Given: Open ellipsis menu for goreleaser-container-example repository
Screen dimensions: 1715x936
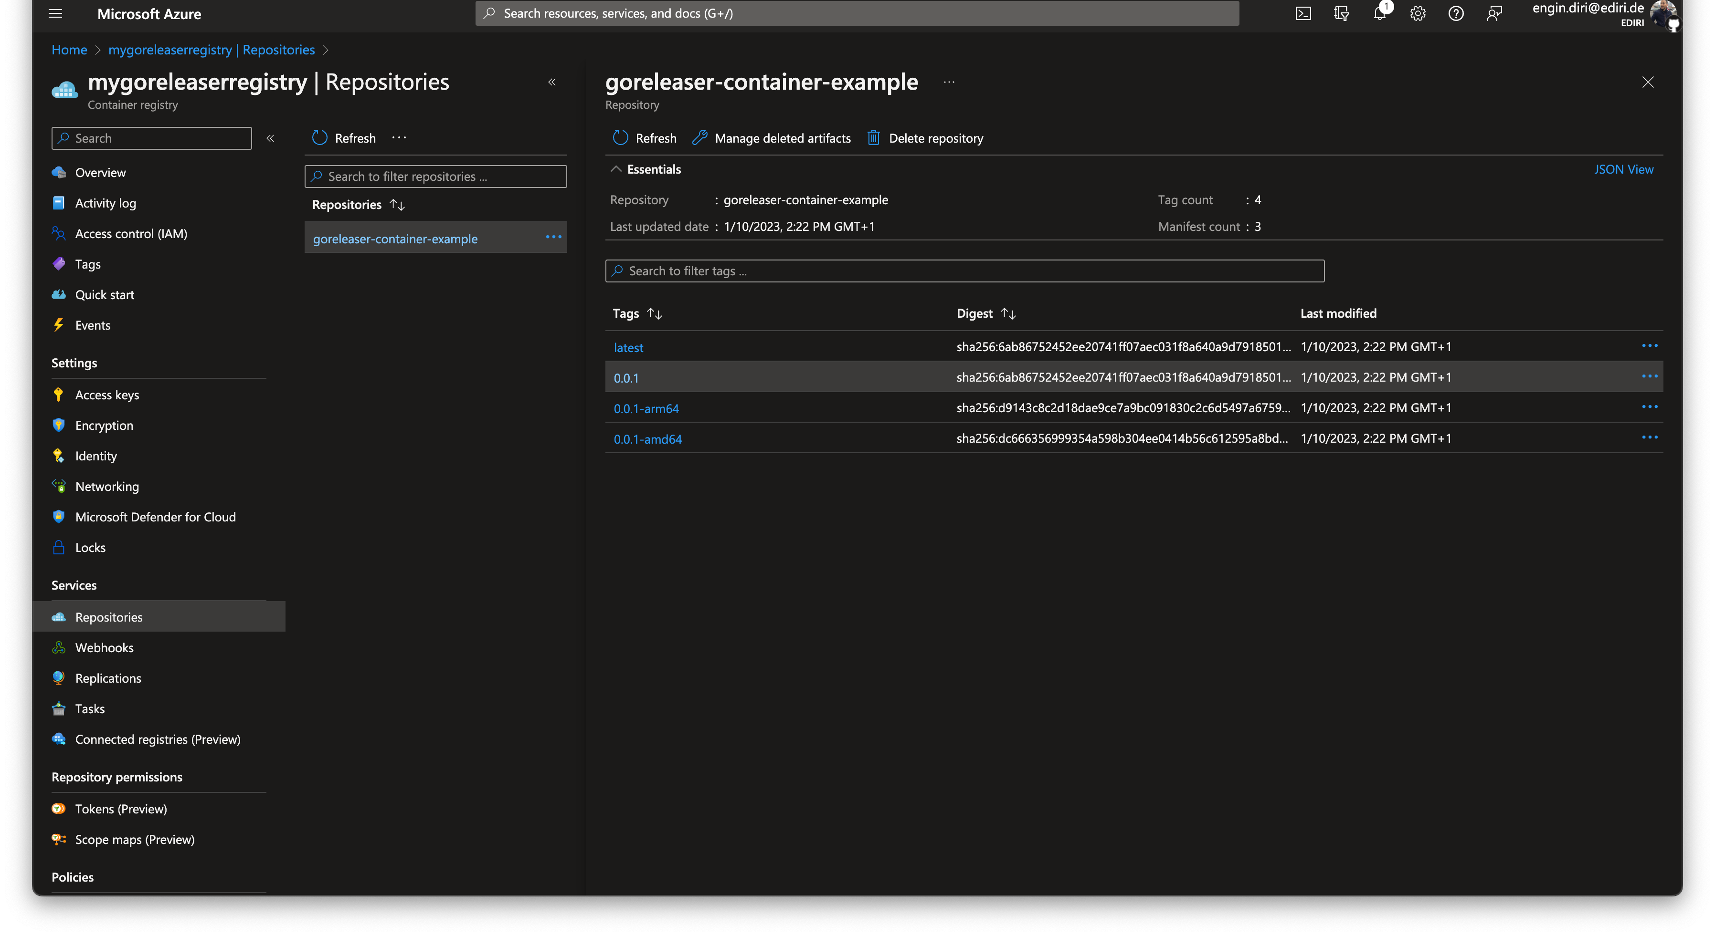Looking at the screenshot, I should pos(553,238).
